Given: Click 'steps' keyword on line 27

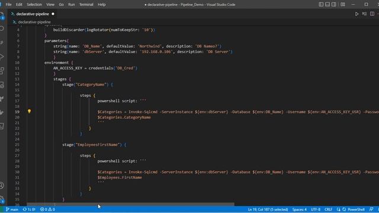Looking at the screenshot, I should point(85,156).
